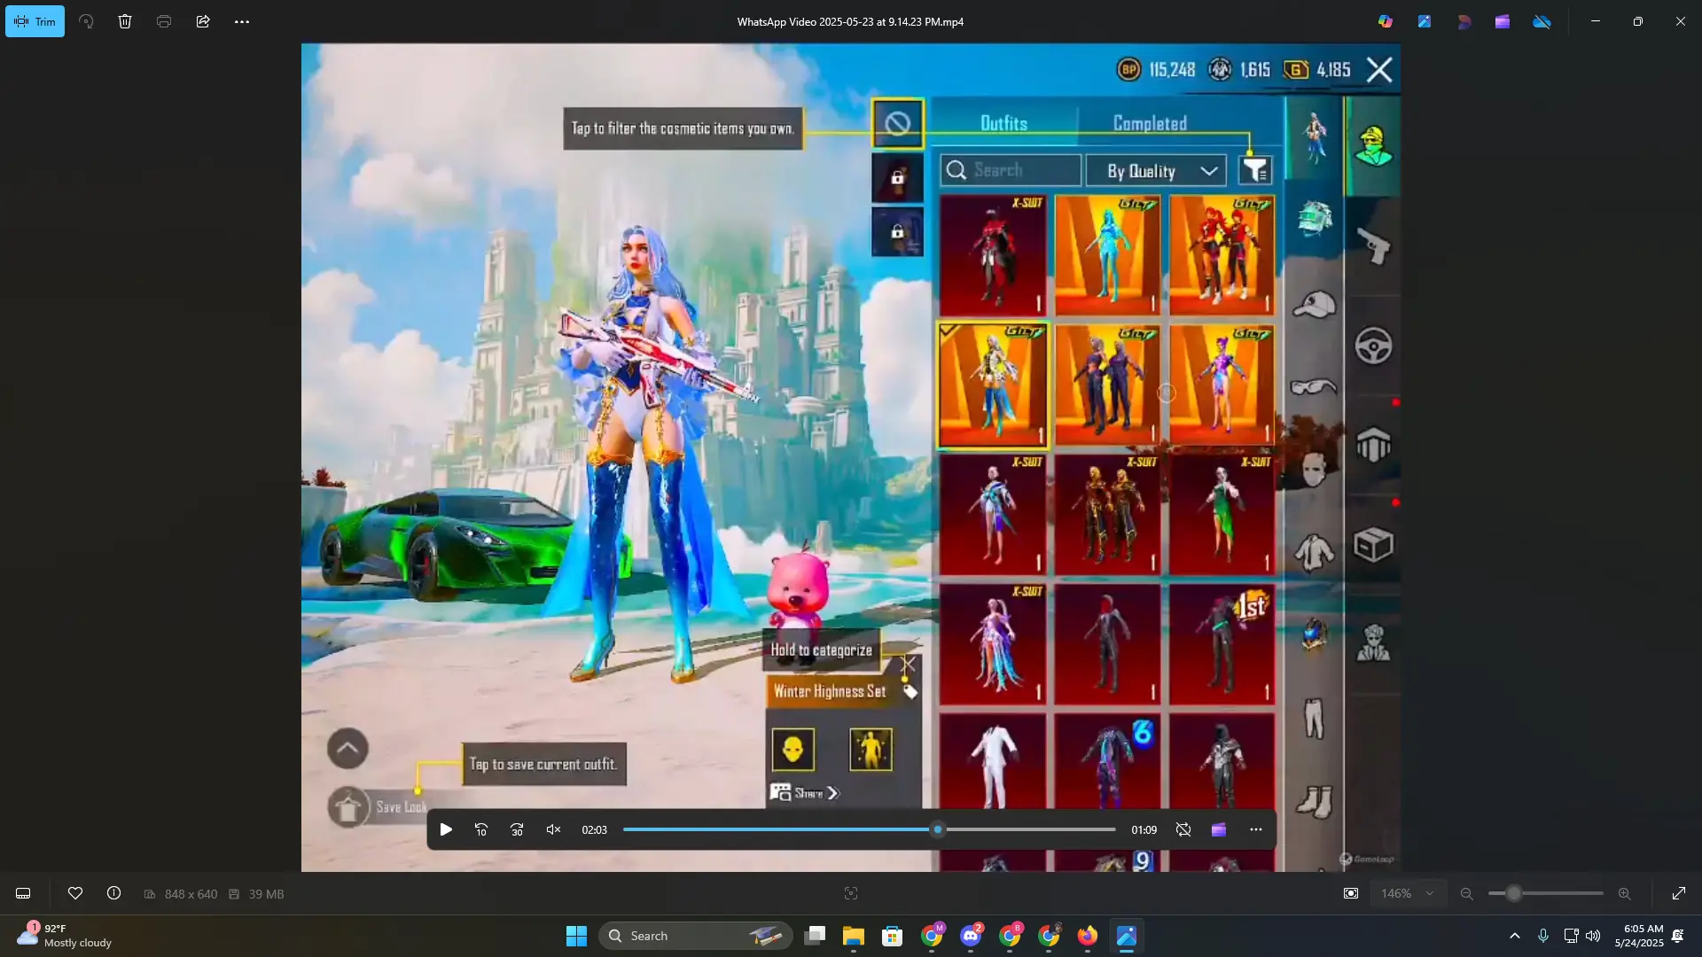Show file info panel
Screen dimensions: 1702x957
114,893
